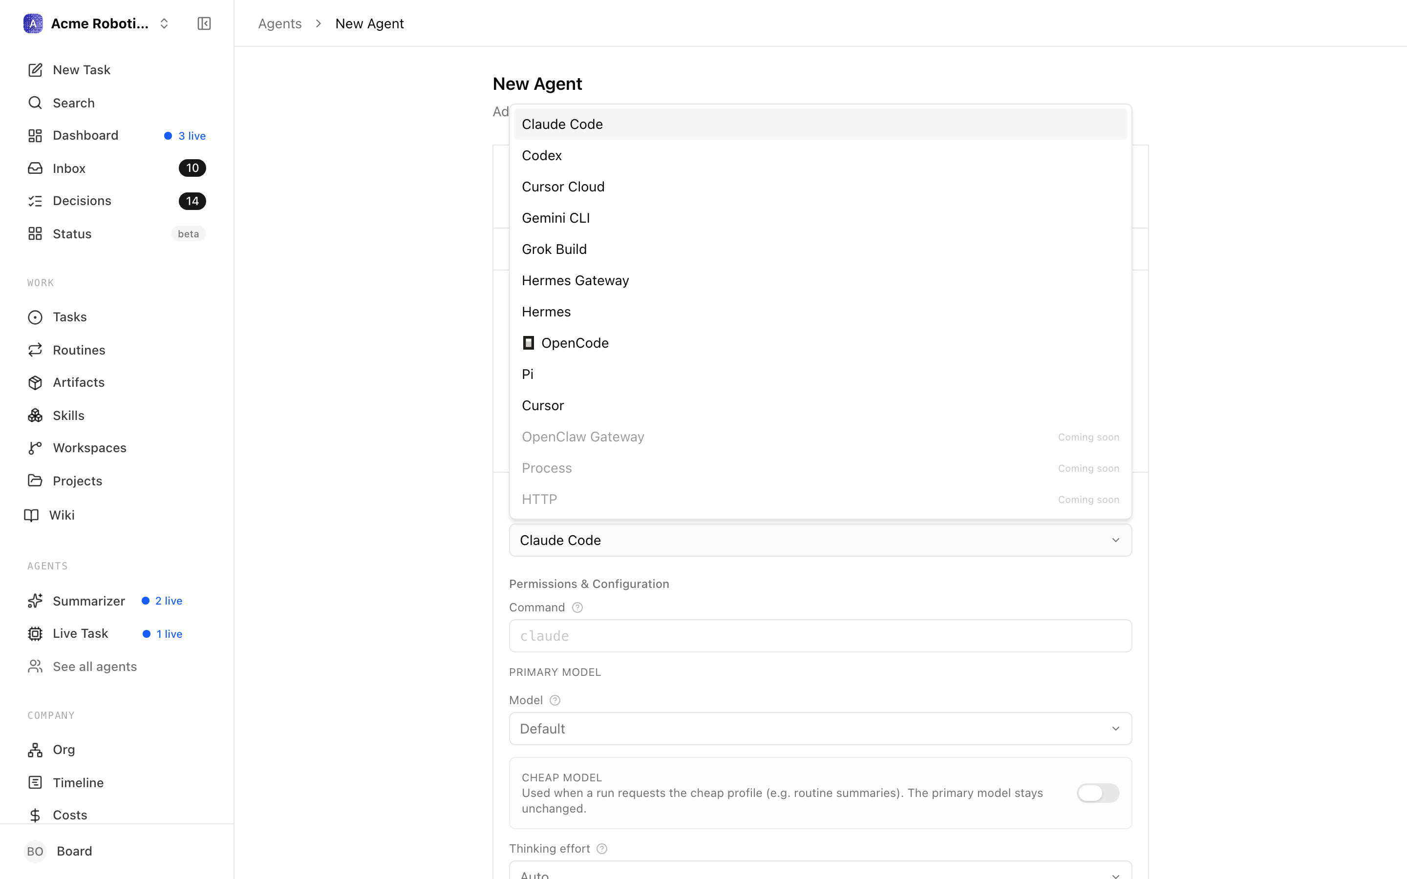Click the Workspaces branch icon
This screenshot has height=879, width=1407.
click(35, 448)
